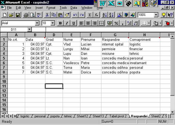The width and height of the screenshot is (175, 125).
Task: Toggle Italic formatting
Action: [x=67, y=23]
